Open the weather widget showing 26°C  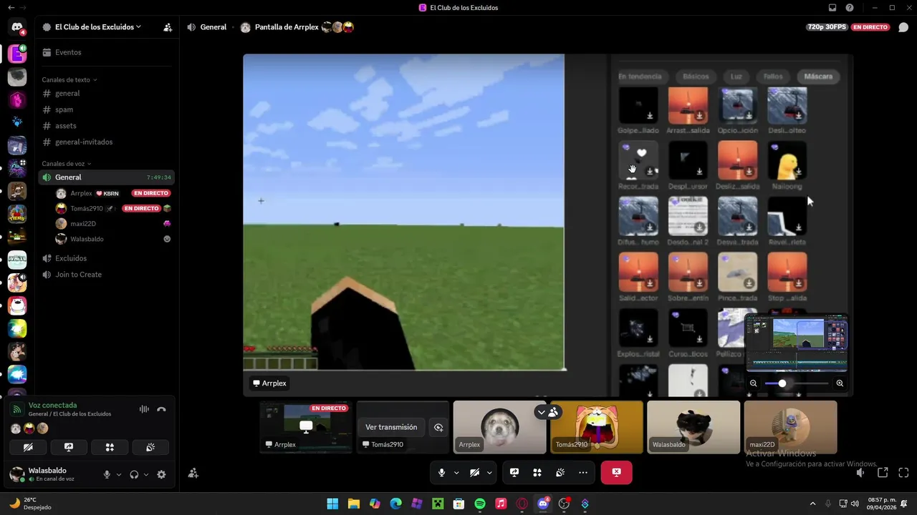[x=30, y=504]
